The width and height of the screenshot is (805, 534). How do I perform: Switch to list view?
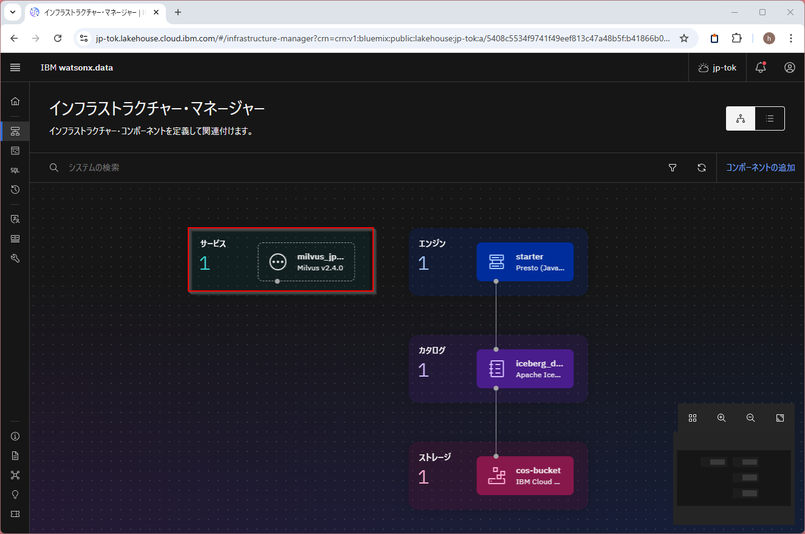point(770,118)
